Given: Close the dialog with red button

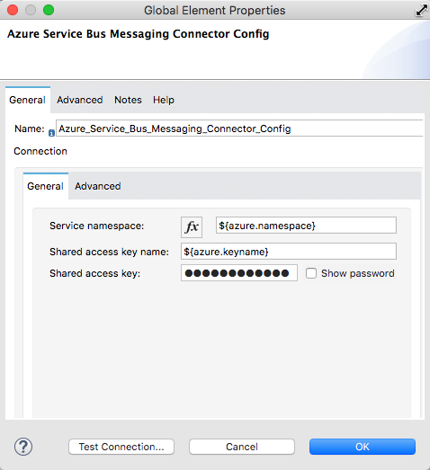Looking at the screenshot, I should tap(13, 10).
